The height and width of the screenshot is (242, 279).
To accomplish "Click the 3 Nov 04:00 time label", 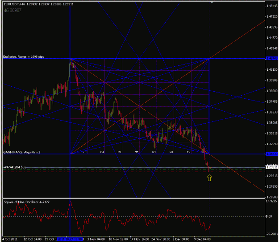I will point(96,239).
